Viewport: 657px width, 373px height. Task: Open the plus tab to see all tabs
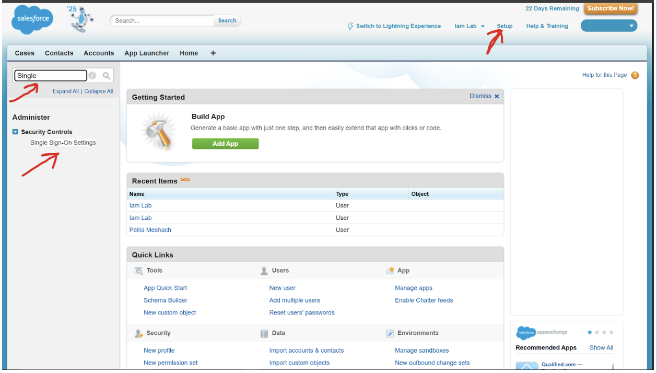coord(213,53)
